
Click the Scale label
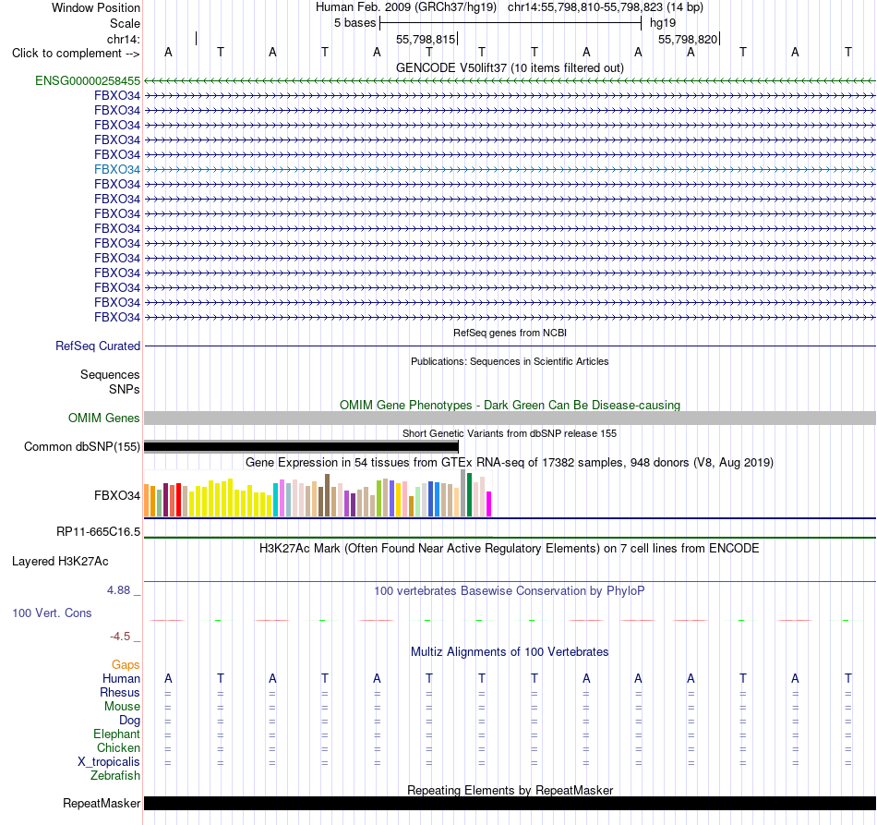[125, 23]
